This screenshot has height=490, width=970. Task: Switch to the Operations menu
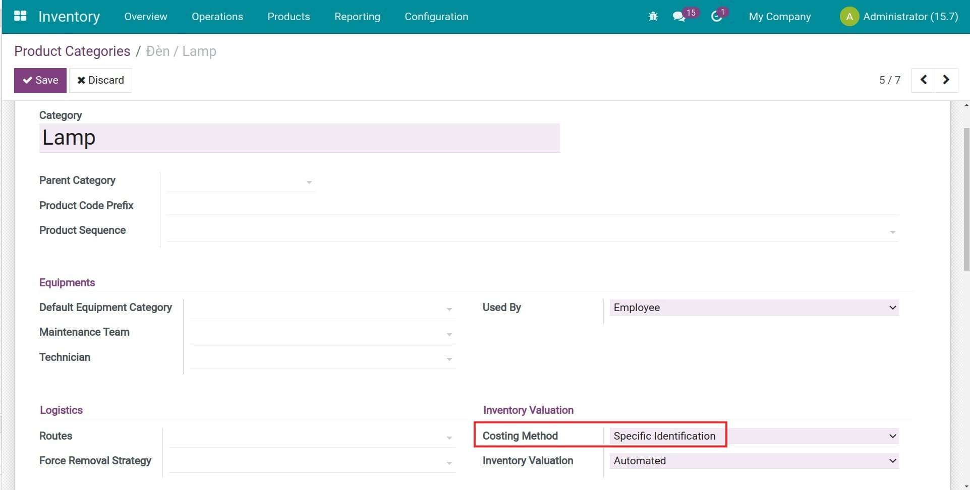[x=217, y=16]
